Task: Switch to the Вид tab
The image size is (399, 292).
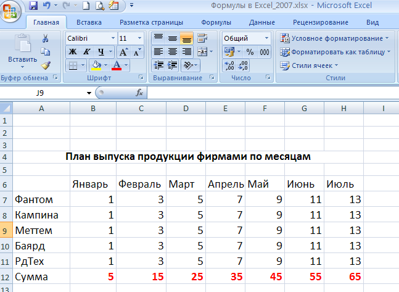Action: [x=372, y=22]
